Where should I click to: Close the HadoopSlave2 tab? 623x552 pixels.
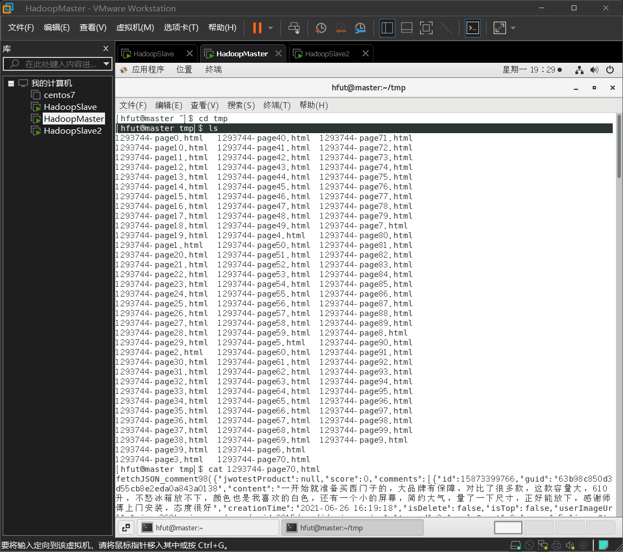click(365, 53)
